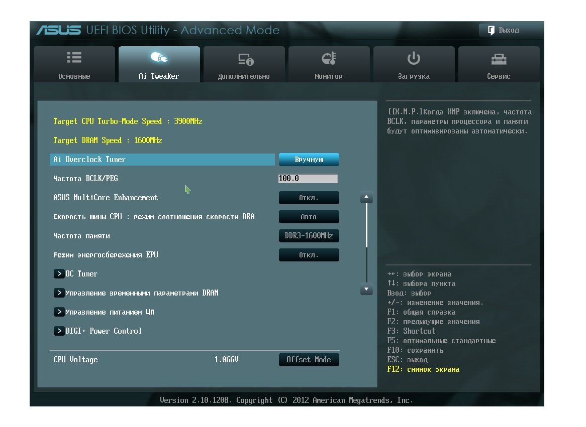Select the ASUS MultiCore Enhancement label
The width and height of the screenshot is (586, 427).
106,198
